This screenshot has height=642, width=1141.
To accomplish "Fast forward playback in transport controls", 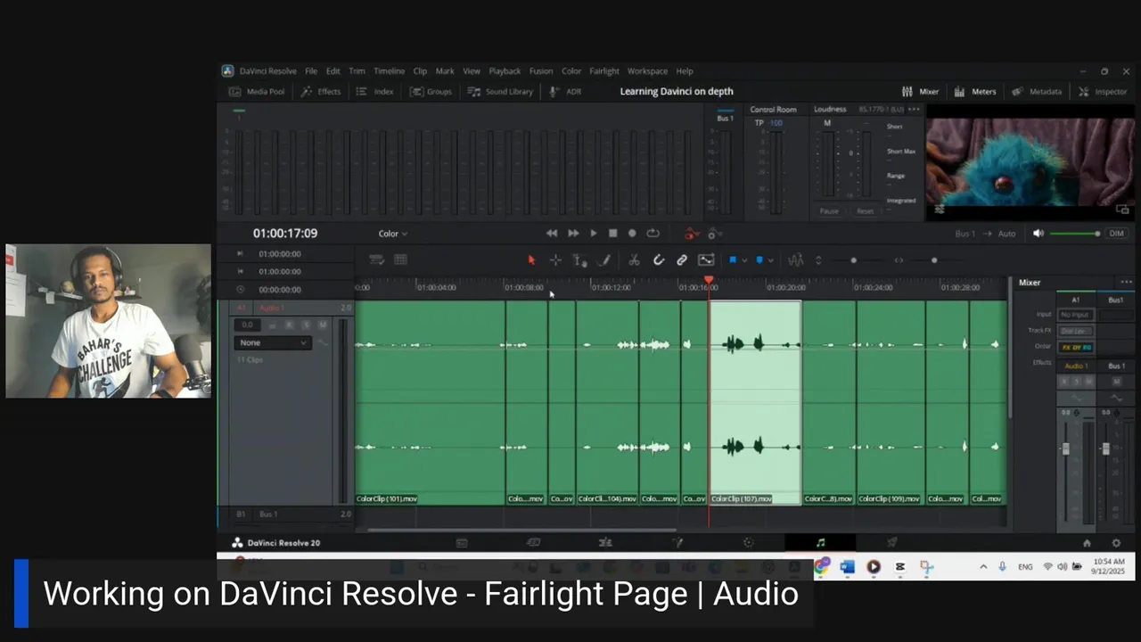I will coord(573,234).
